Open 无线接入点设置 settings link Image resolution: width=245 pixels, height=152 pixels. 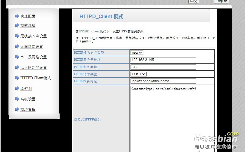click(x=34, y=36)
